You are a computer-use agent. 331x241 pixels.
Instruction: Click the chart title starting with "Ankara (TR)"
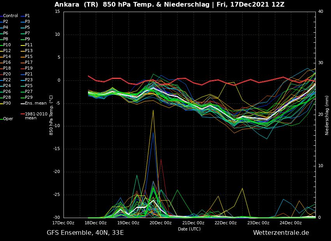pos(169,4)
